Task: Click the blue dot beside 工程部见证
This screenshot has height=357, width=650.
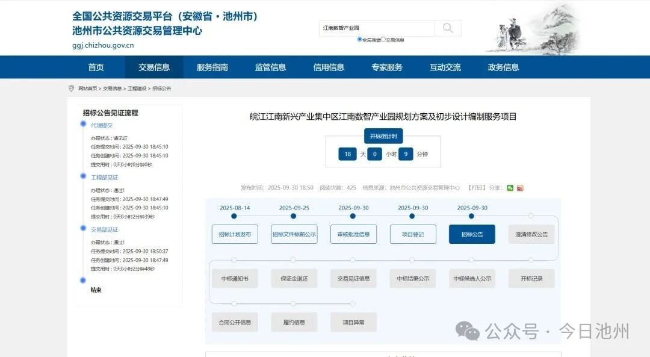Action: [x=83, y=176]
